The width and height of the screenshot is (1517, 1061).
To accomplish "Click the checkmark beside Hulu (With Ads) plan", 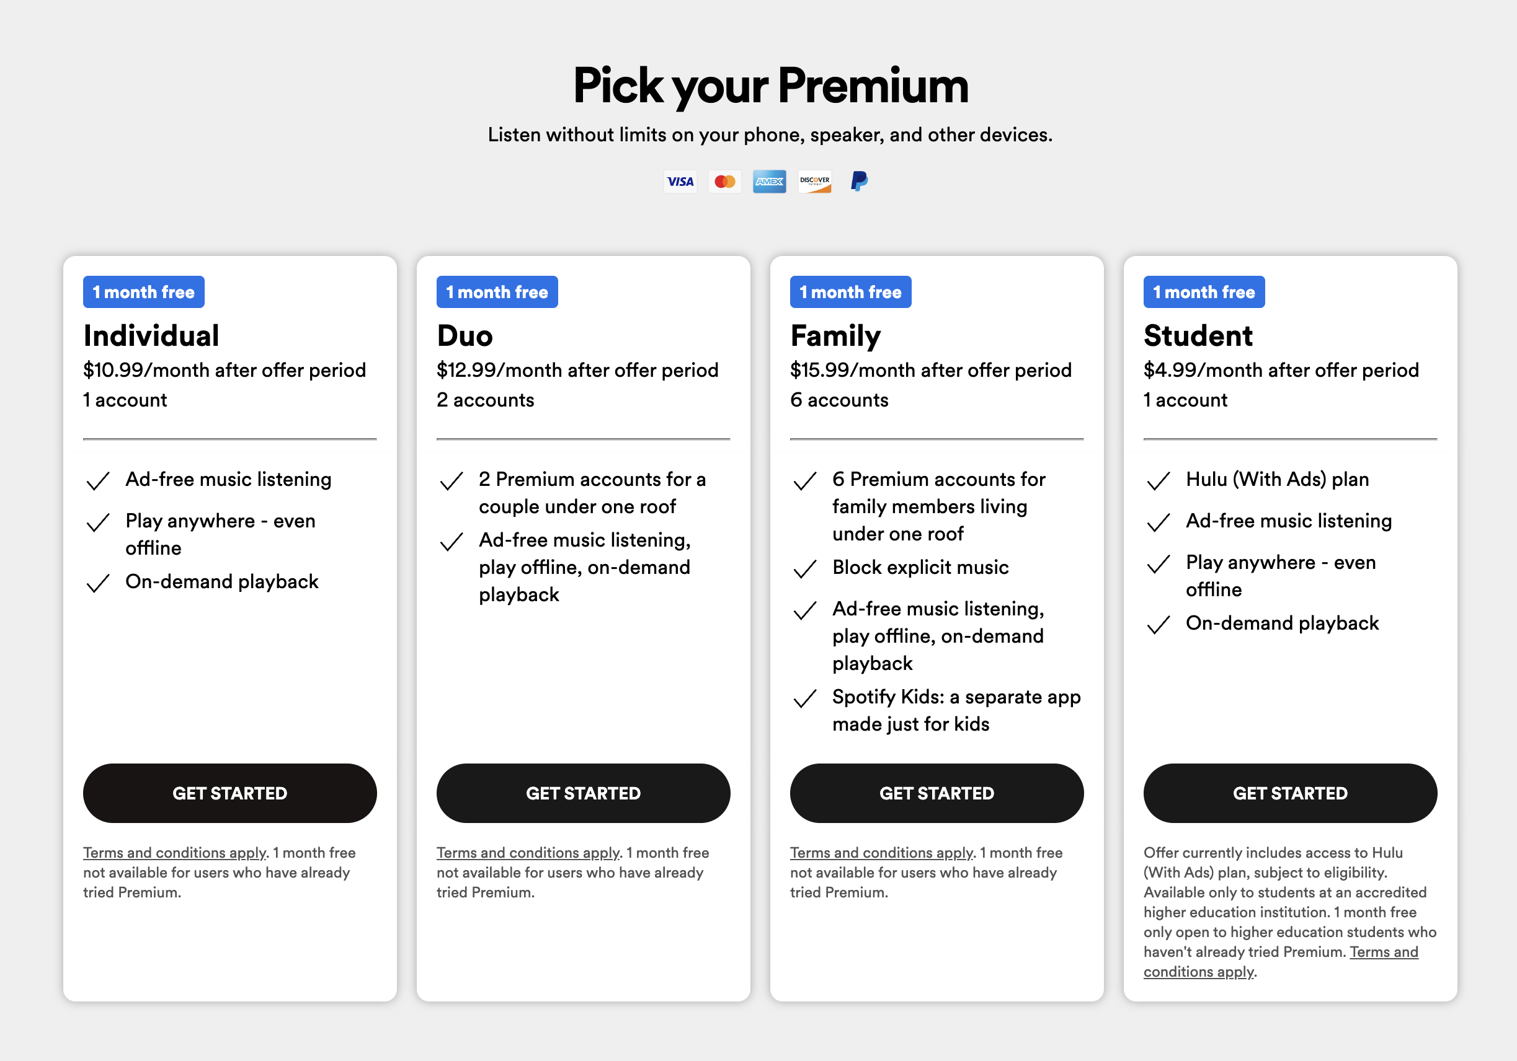I will coord(1159,482).
